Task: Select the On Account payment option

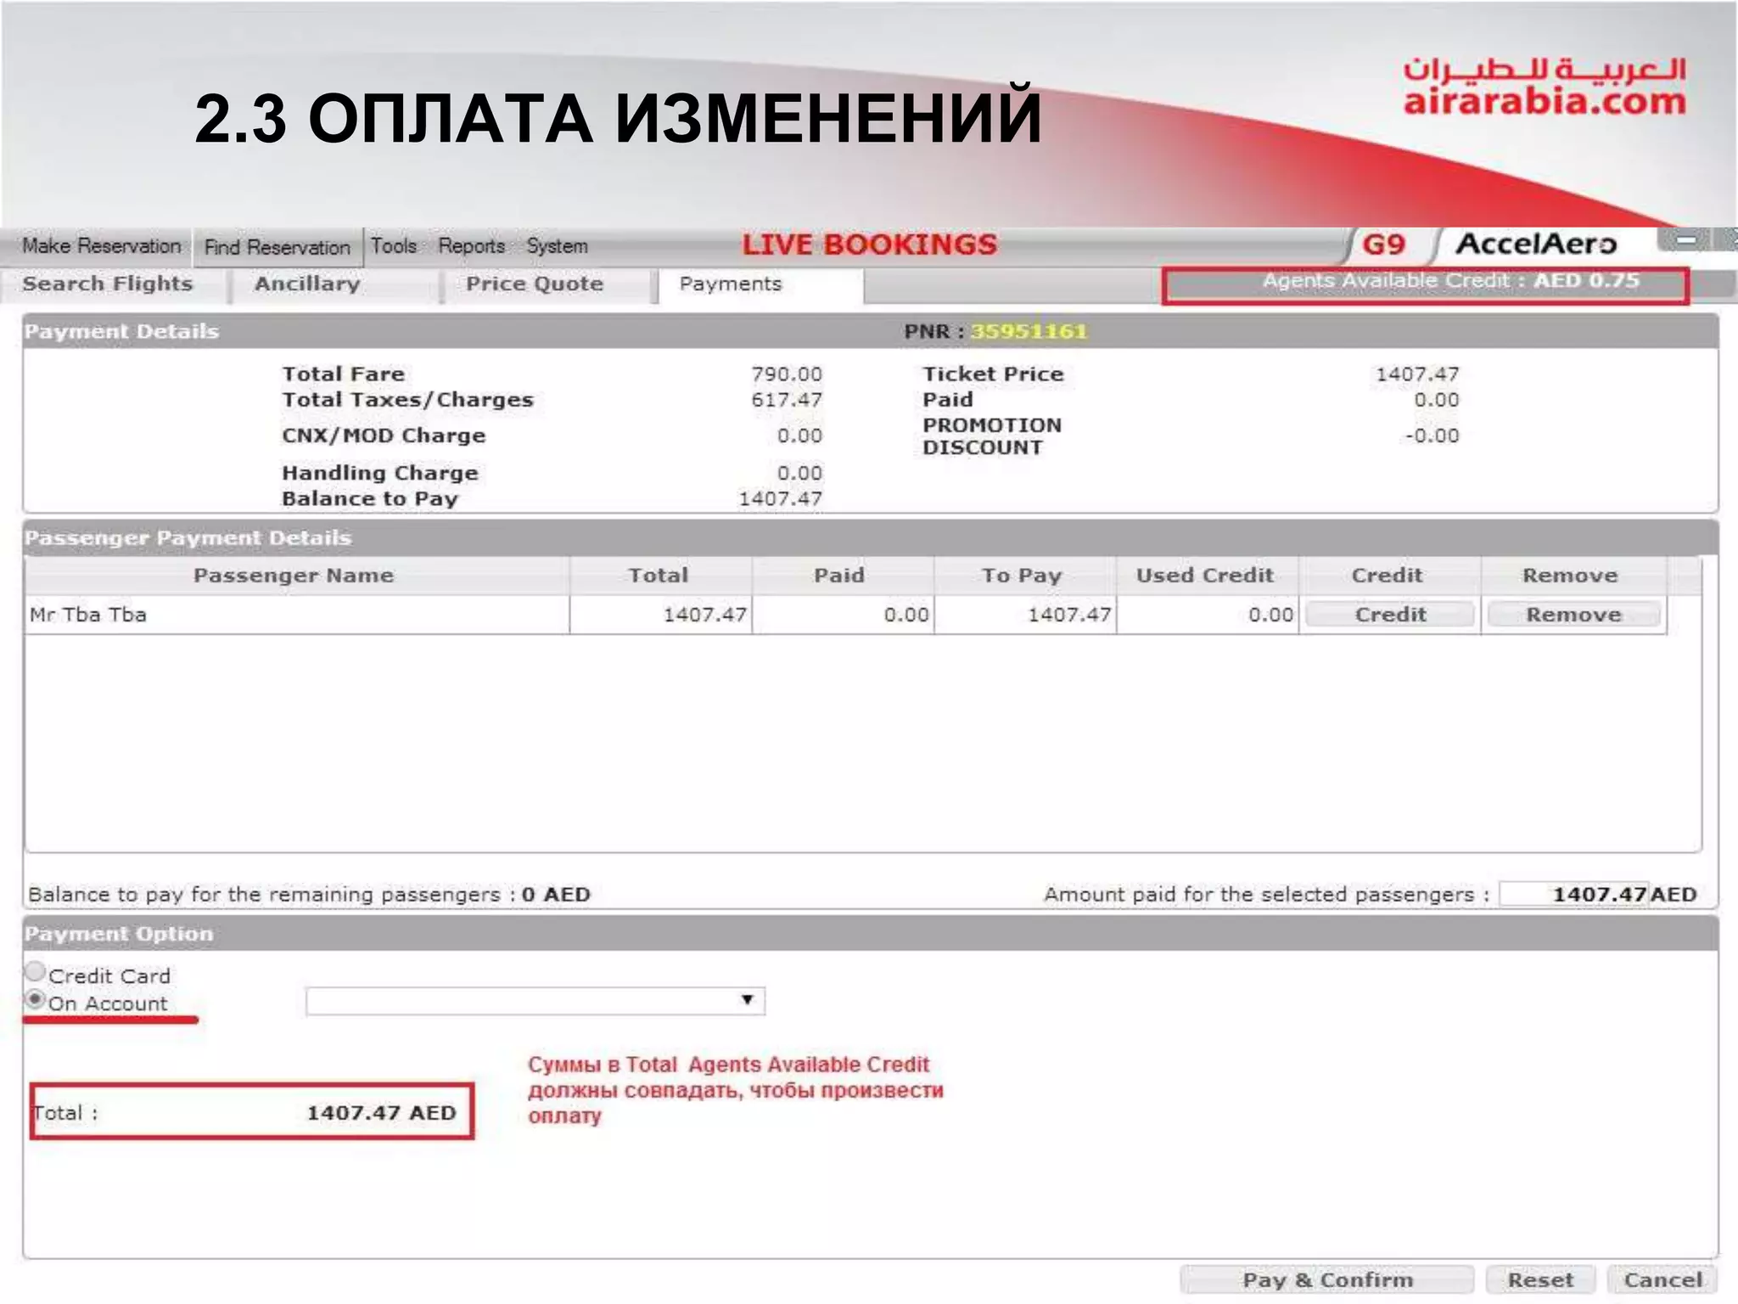Action: [36, 1000]
